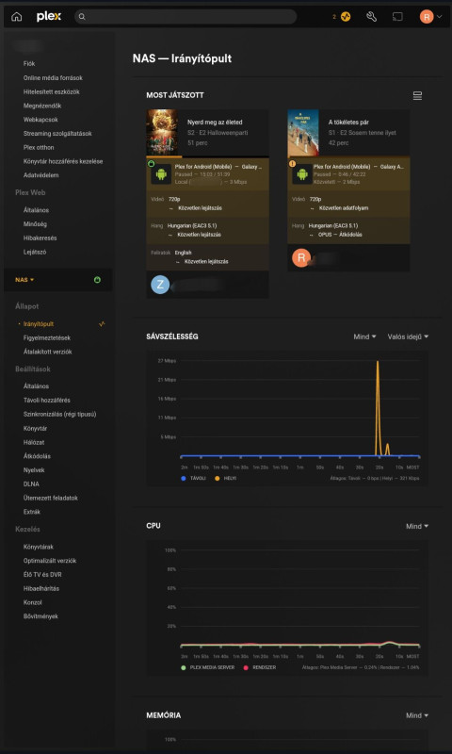Screen dimensions: 452x754
Task: Open Nyelvek settings
Action: tap(34, 469)
